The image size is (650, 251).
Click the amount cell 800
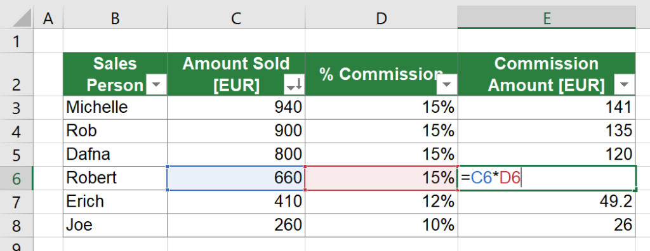coord(236,155)
